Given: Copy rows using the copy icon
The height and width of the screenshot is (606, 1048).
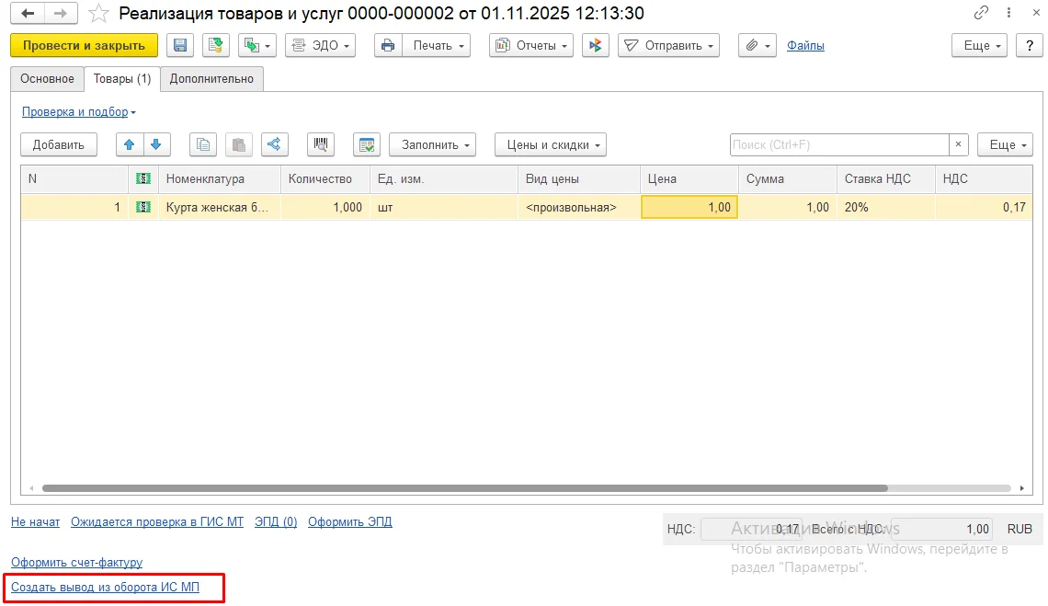Looking at the screenshot, I should coord(202,144).
